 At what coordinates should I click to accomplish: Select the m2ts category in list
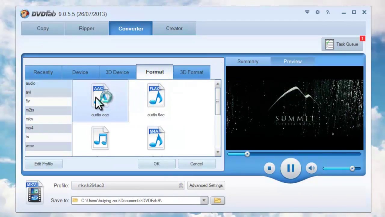click(x=48, y=110)
